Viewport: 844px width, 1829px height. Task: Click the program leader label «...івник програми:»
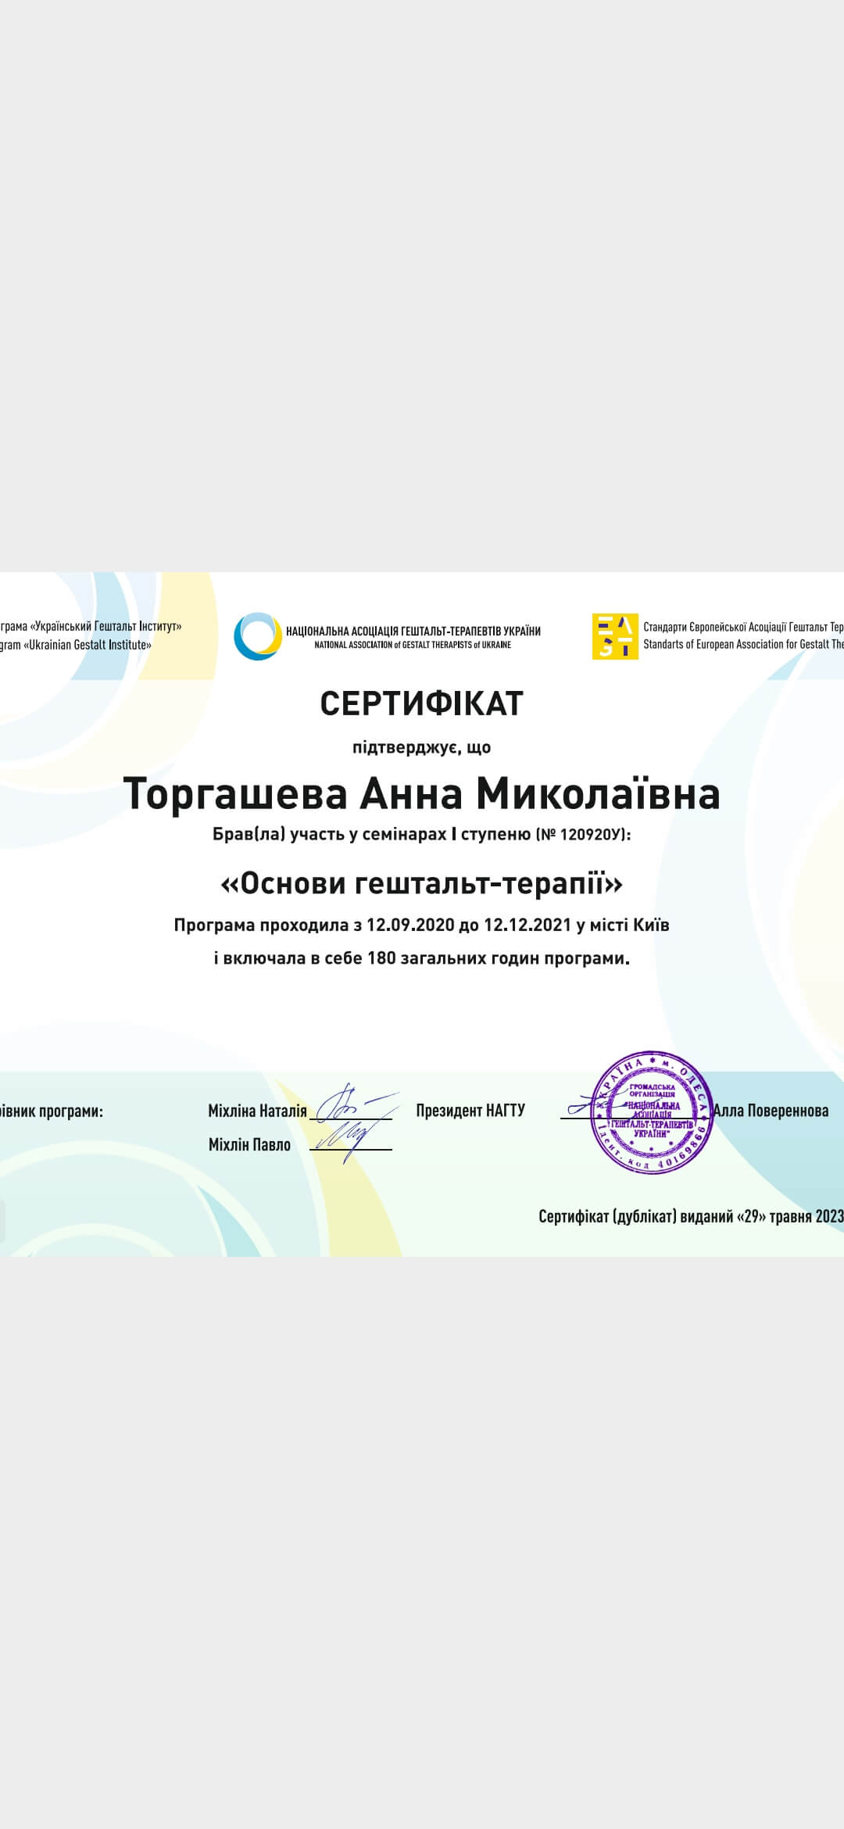[52, 1111]
